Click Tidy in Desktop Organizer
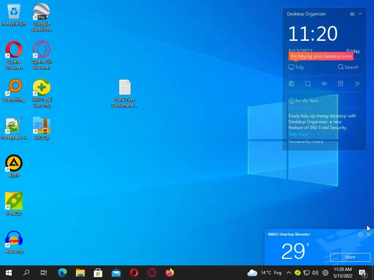 coord(296,67)
